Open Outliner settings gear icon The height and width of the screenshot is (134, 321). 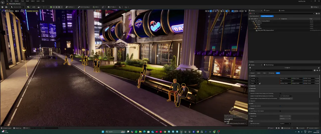click(319, 13)
